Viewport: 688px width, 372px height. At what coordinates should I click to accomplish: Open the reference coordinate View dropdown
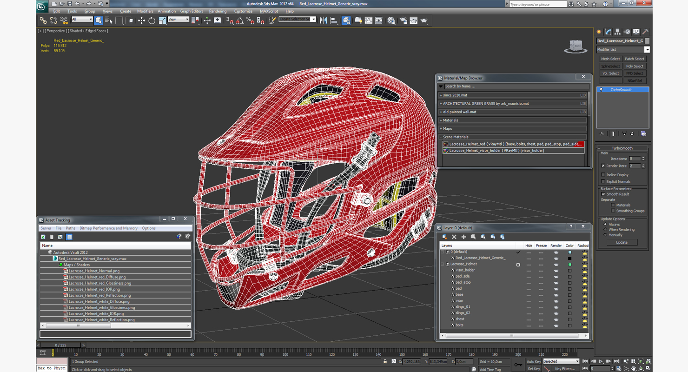pos(179,20)
